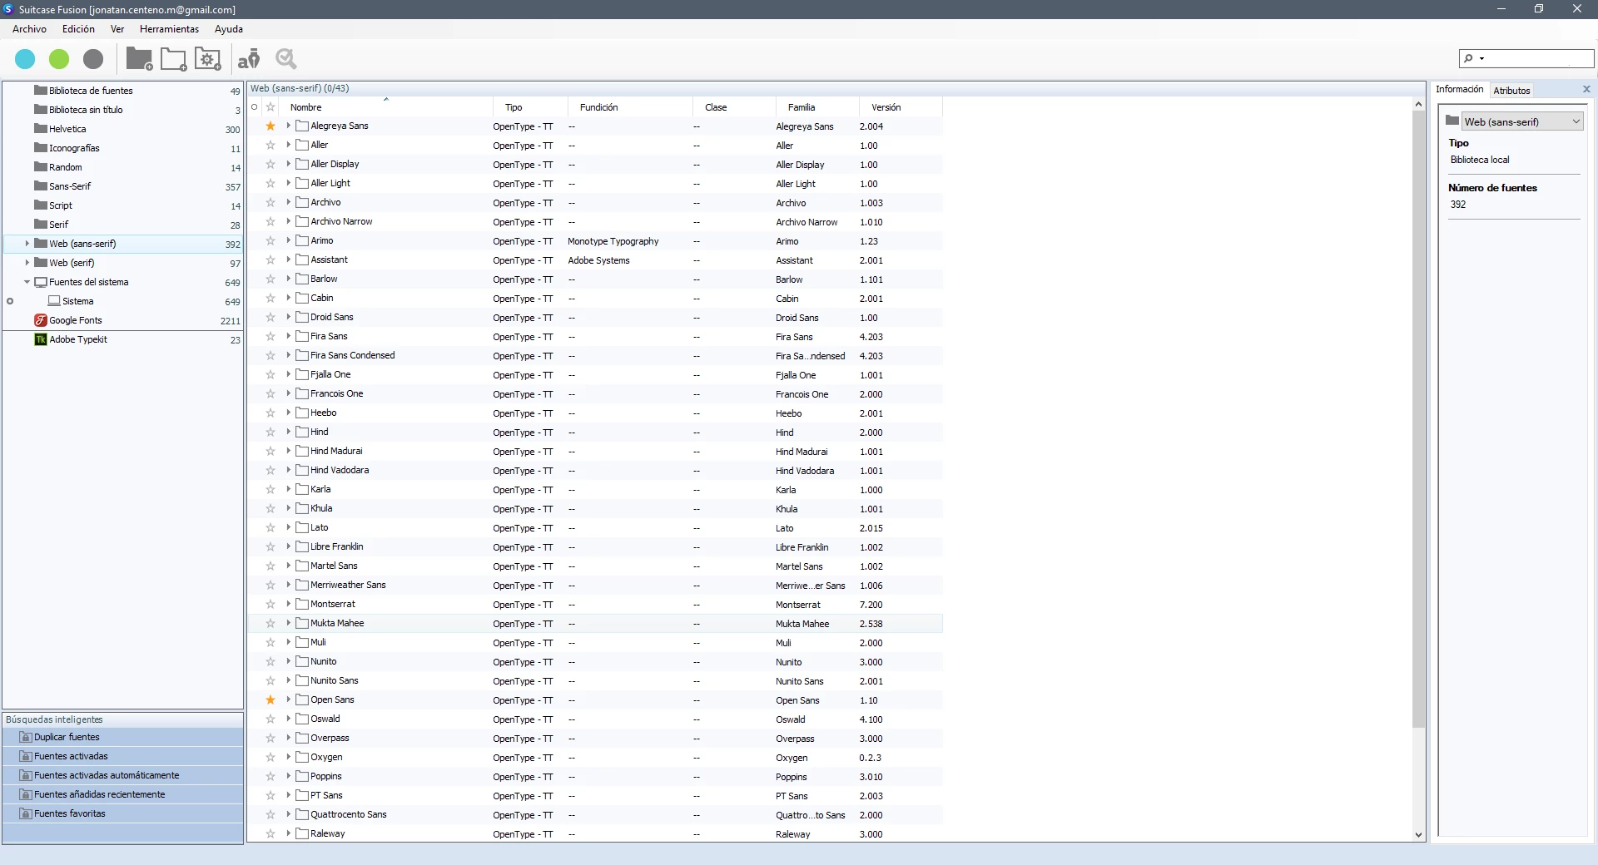Click the Iconografías library folder icon
Image resolution: width=1598 pixels, height=865 pixels.
click(41, 148)
